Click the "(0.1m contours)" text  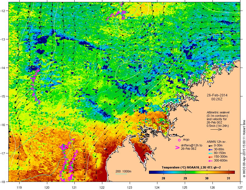[x=217, y=116]
